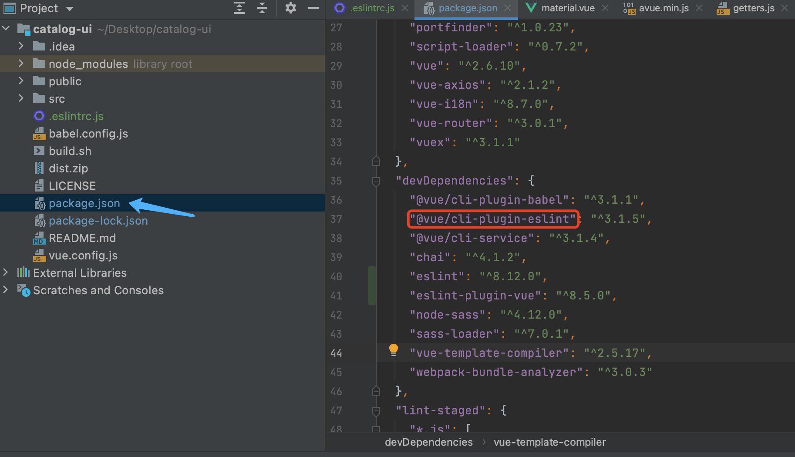Switch to the material.vue editor tab
Image resolution: width=795 pixels, height=457 pixels.
(568, 8)
